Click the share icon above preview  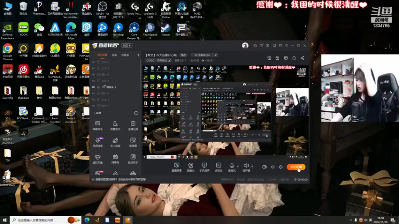[302, 58]
